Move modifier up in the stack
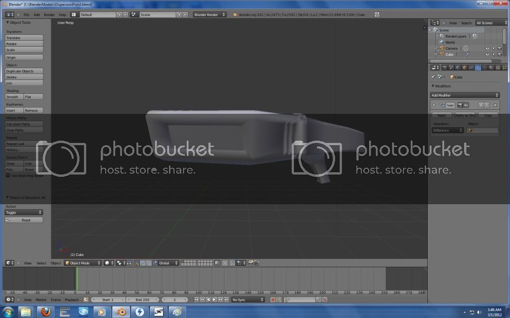 (x=481, y=105)
